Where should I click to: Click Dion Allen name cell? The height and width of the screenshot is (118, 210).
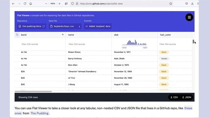pos(73,65)
